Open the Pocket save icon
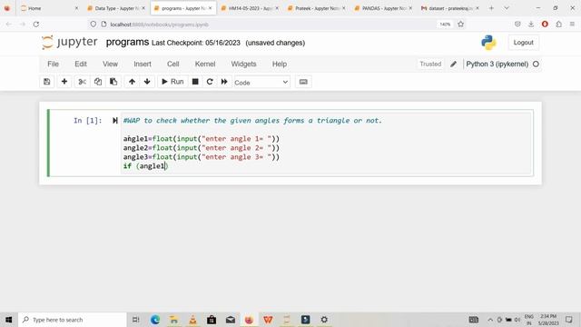The width and height of the screenshot is (581, 327). click(x=517, y=25)
